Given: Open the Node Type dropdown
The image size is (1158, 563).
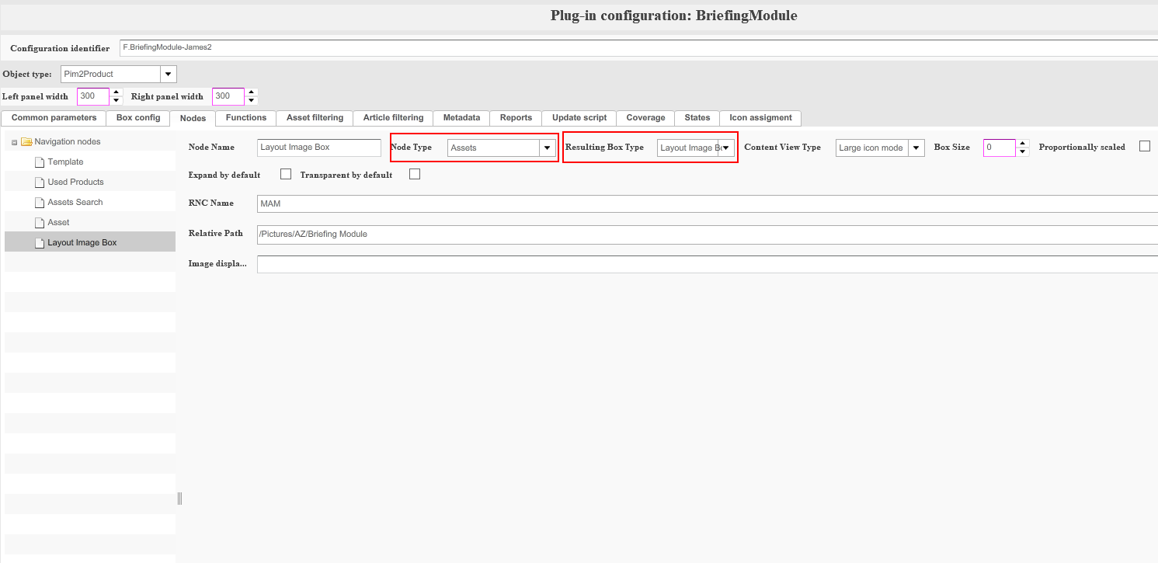Looking at the screenshot, I should click(x=548, y=148).
